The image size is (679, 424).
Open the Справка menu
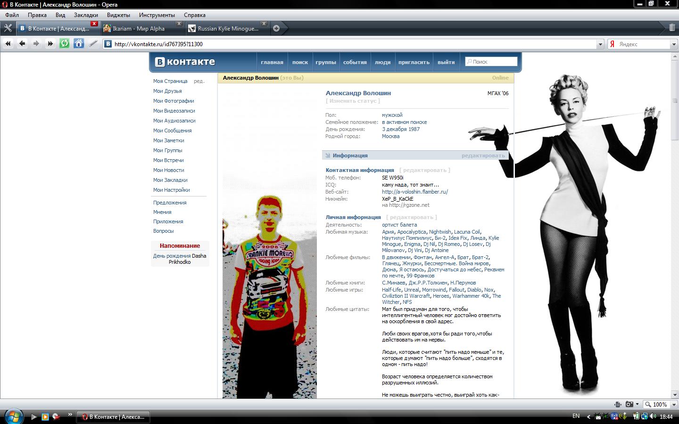pos(195,15)
